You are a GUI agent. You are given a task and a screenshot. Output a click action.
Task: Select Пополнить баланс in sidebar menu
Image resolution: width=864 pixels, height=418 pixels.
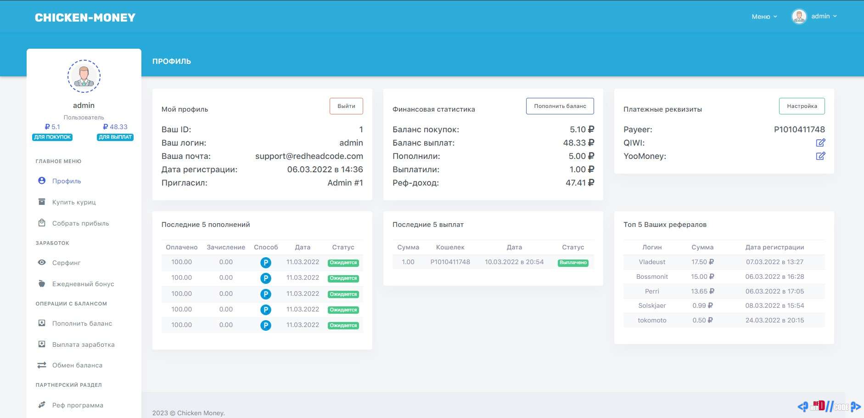tap(82, 323)
